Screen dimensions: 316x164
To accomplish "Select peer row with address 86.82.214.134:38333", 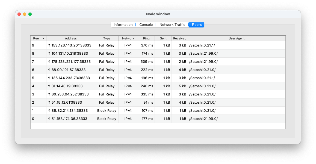I will tap(70, 111).
